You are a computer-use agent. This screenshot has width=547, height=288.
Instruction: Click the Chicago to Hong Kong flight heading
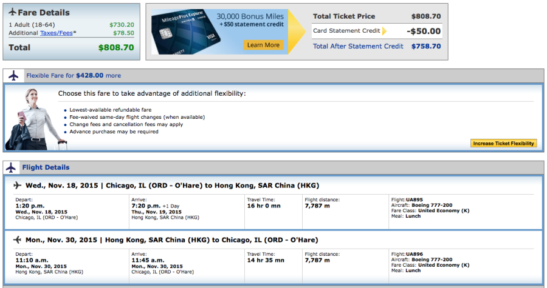pyautogui.click(x=172, y=186)
